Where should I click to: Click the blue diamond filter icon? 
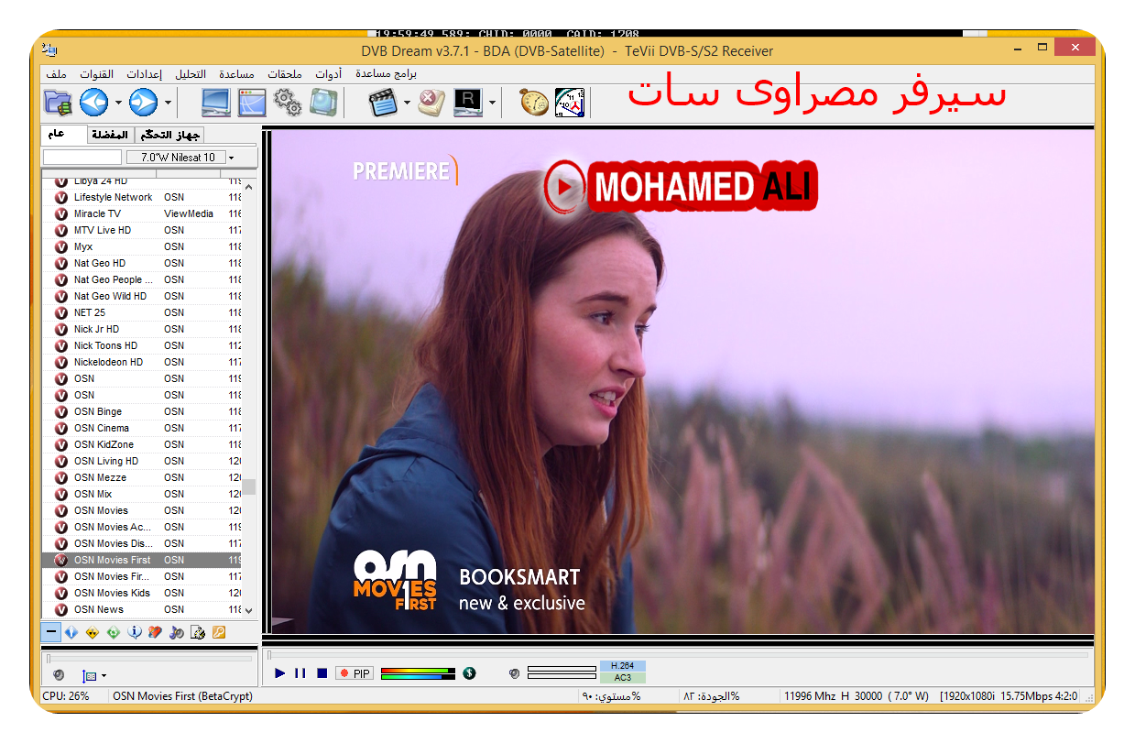pyautogui.click(x=71, y=632)
